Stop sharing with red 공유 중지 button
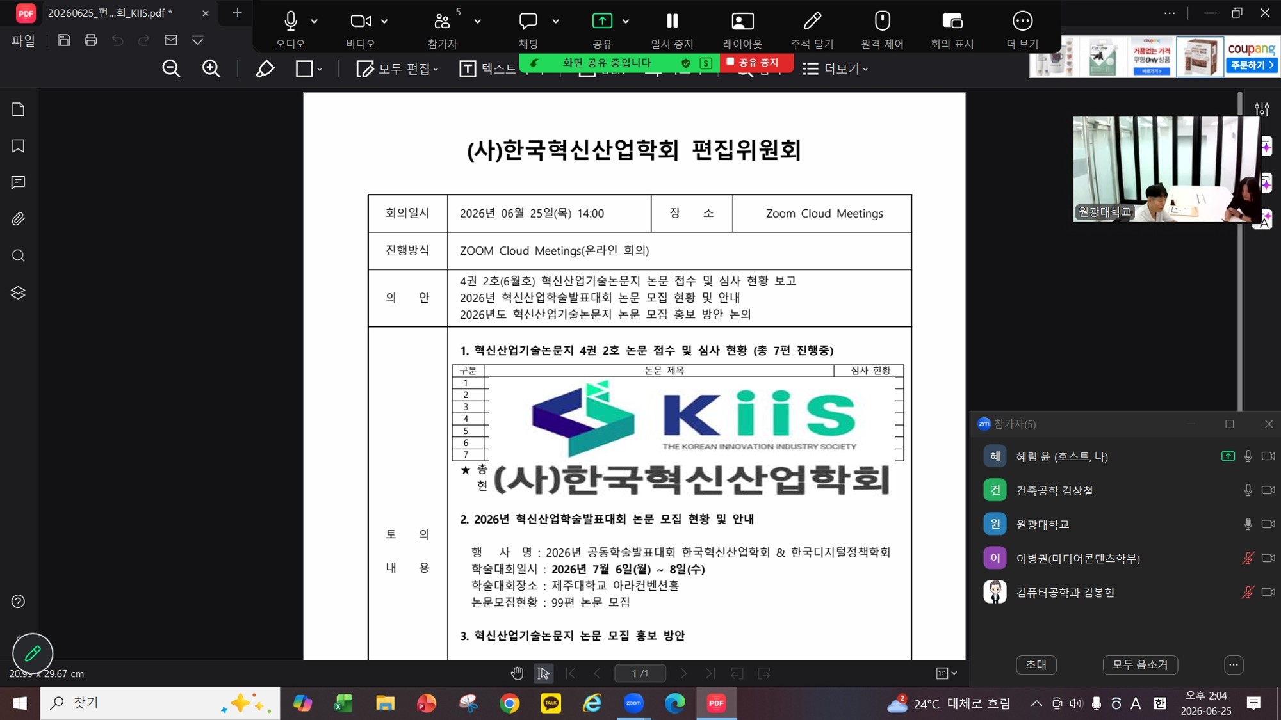Viewport: 1281px width, 720px height. coord(756,62)
